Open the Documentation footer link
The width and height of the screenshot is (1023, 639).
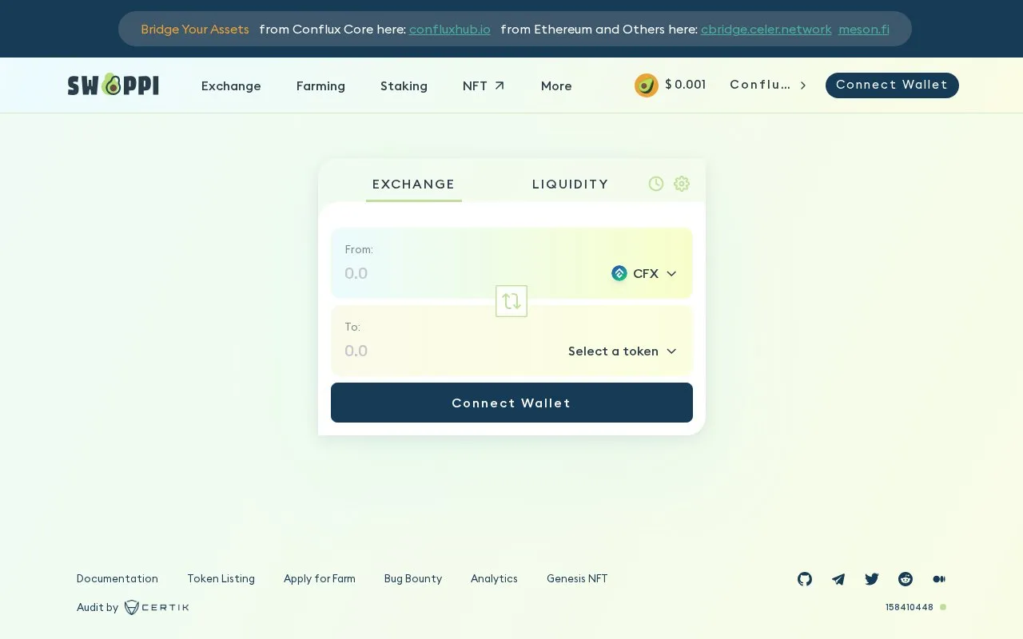117,578
